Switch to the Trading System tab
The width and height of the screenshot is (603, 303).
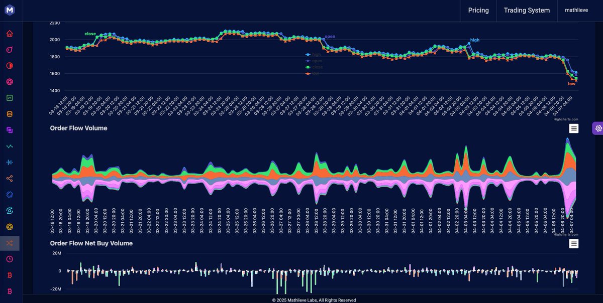(x=527, y=9)
